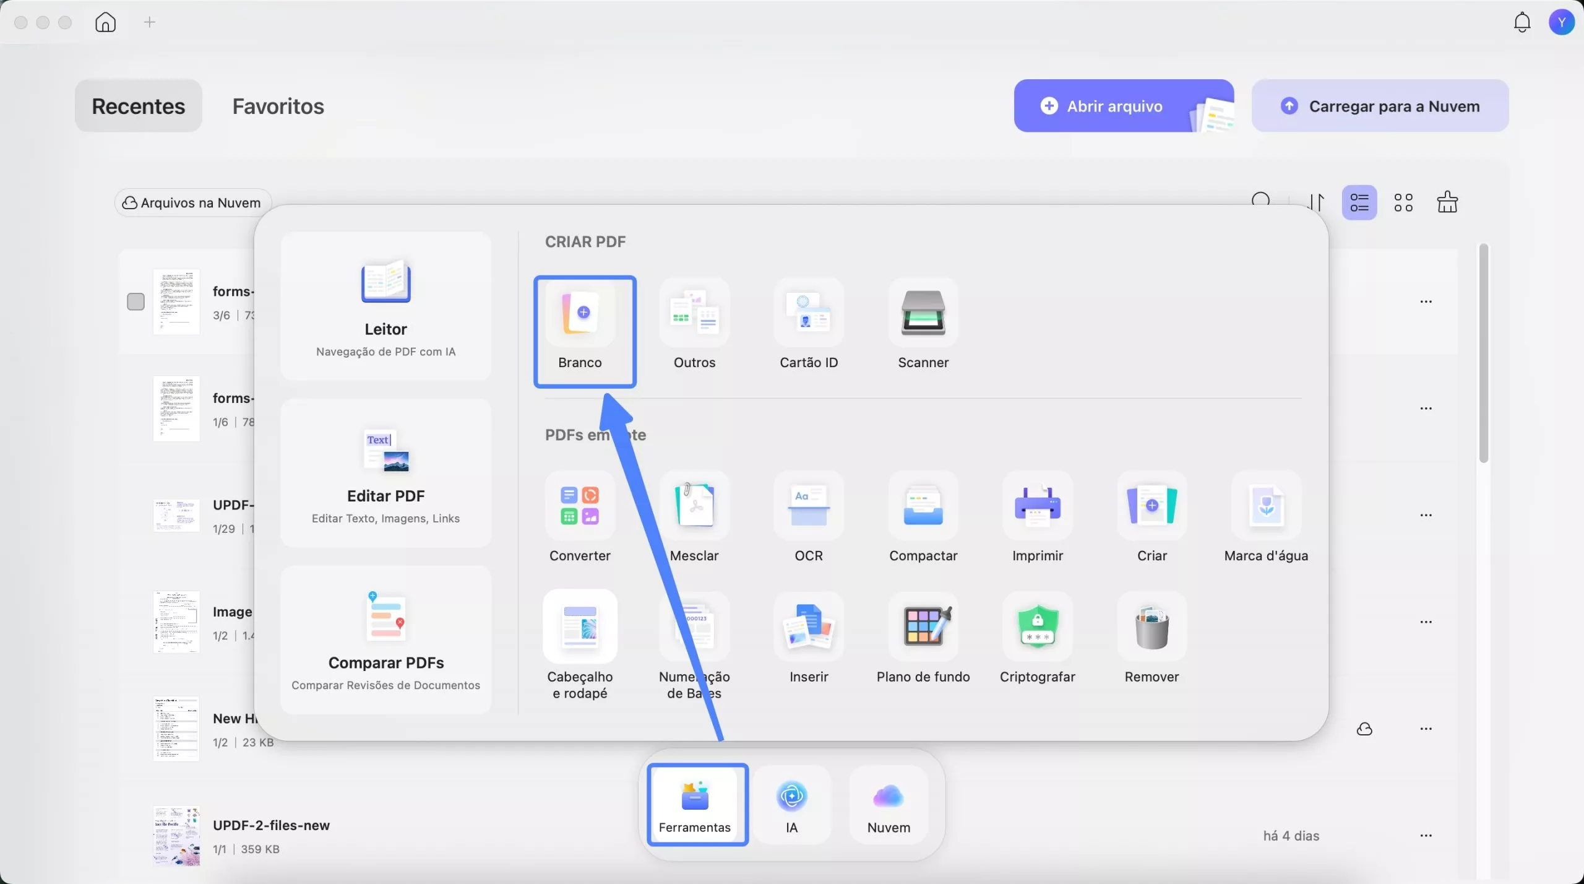Open Cabeçalho e rodapé tool
Image resolution: width=1584 pixels, height=884 pixels.
(x=580, y=646)
